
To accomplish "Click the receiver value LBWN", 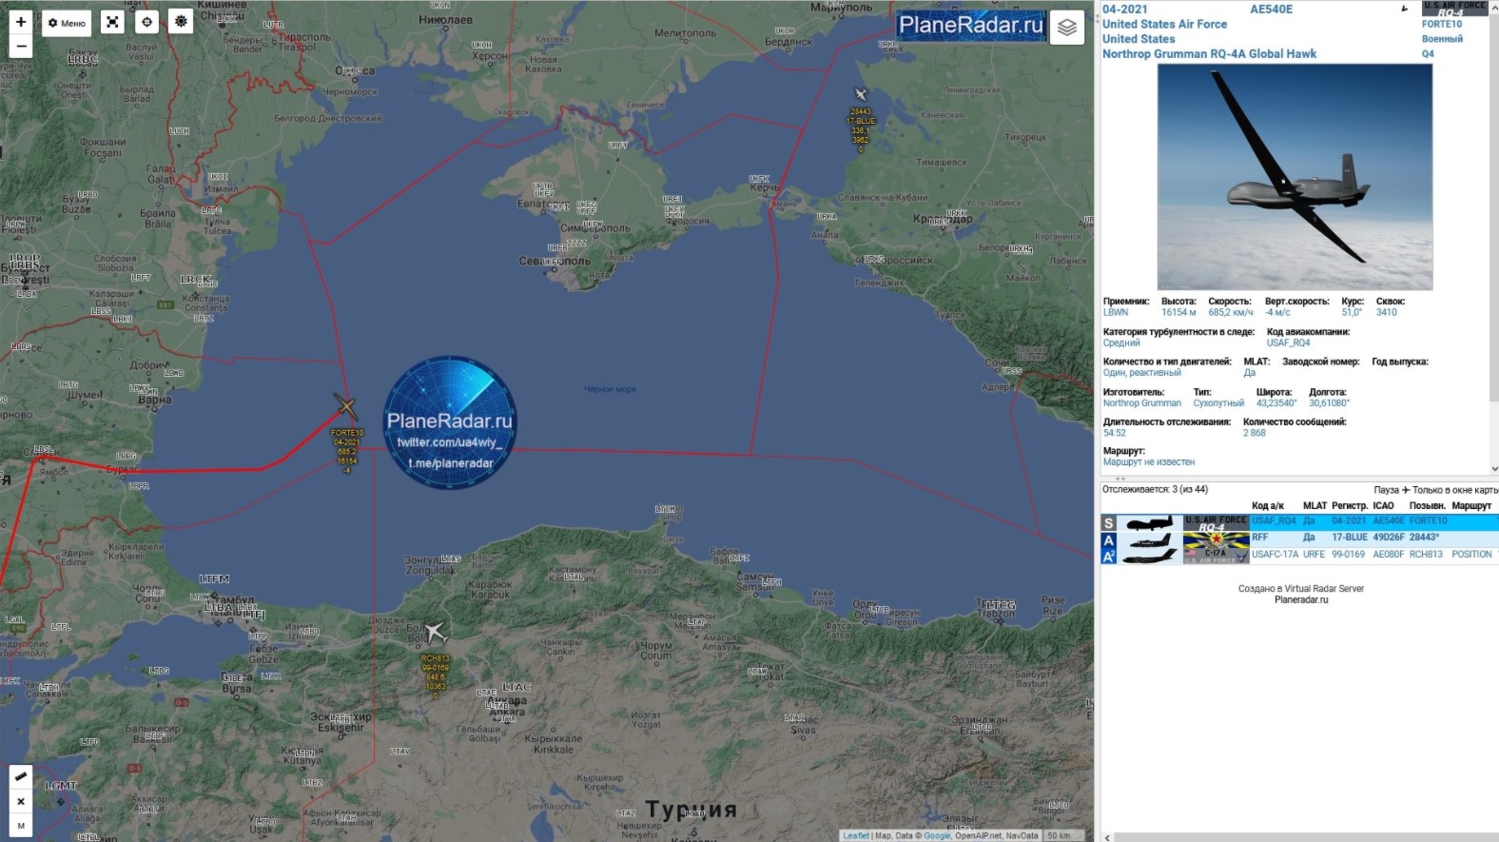I will tap(1116, 312).
